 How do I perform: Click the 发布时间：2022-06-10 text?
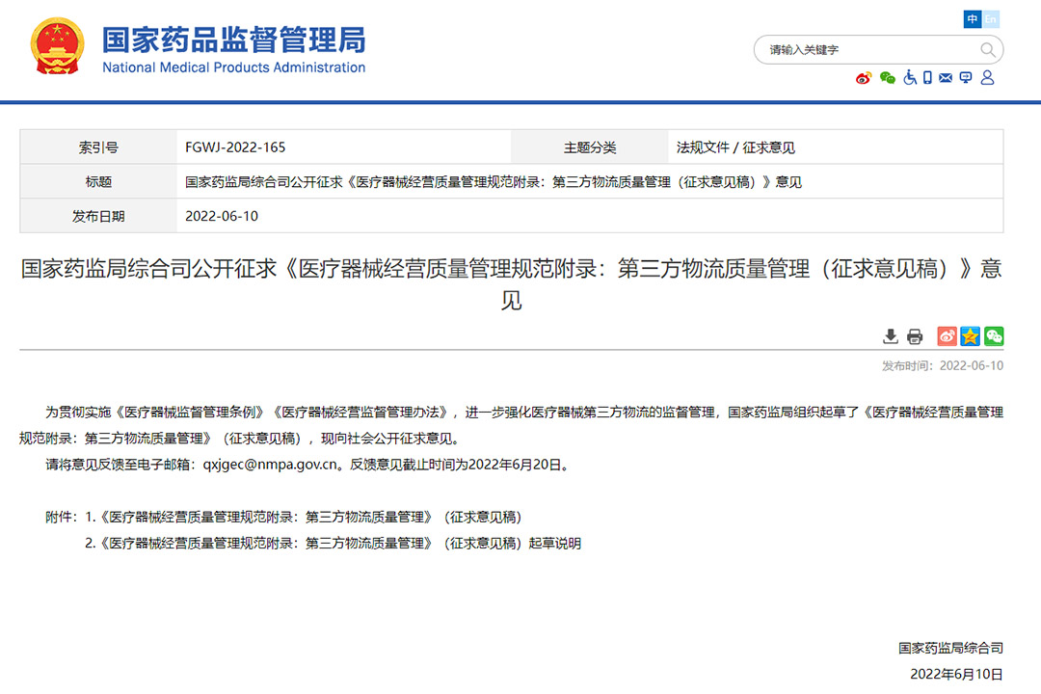click(x=942, y=366)
